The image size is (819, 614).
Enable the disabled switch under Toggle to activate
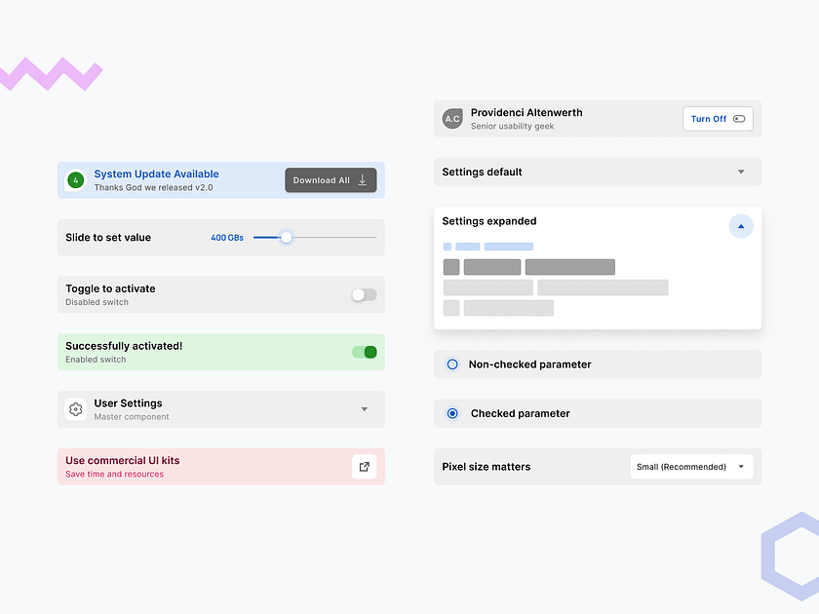click(364, 294)
